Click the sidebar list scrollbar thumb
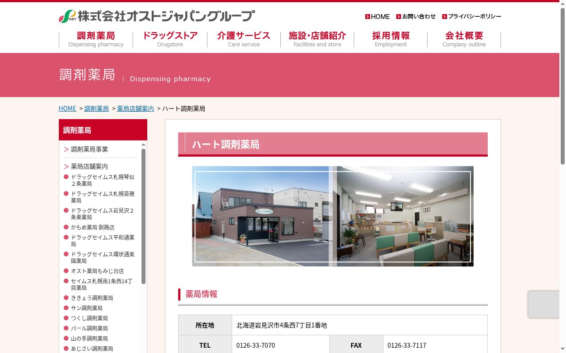566x353 pixels. (x=143, y=216)
